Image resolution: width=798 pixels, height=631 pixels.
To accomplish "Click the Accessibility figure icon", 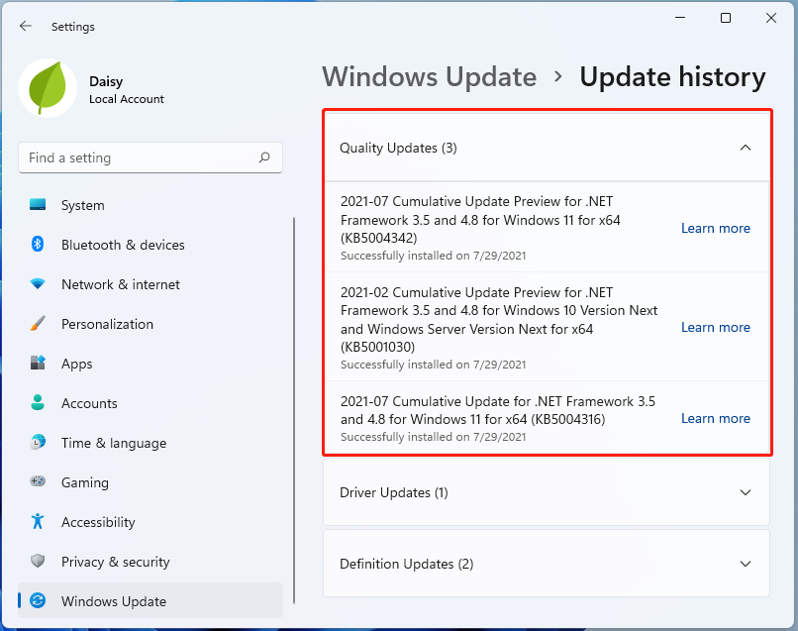I will click(38, 521).
